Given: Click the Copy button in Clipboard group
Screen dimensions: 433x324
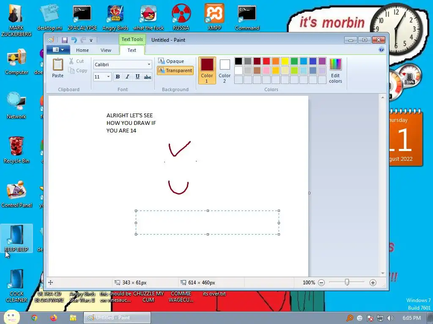Looking at the screenshot, I should 78,70.
